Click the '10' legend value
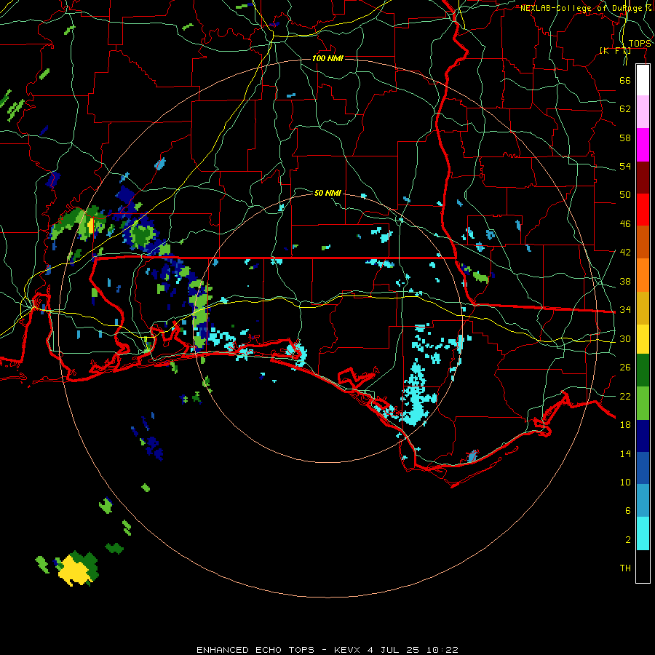The height and width of the screenshot is (655, 655). tap(625, 482)
